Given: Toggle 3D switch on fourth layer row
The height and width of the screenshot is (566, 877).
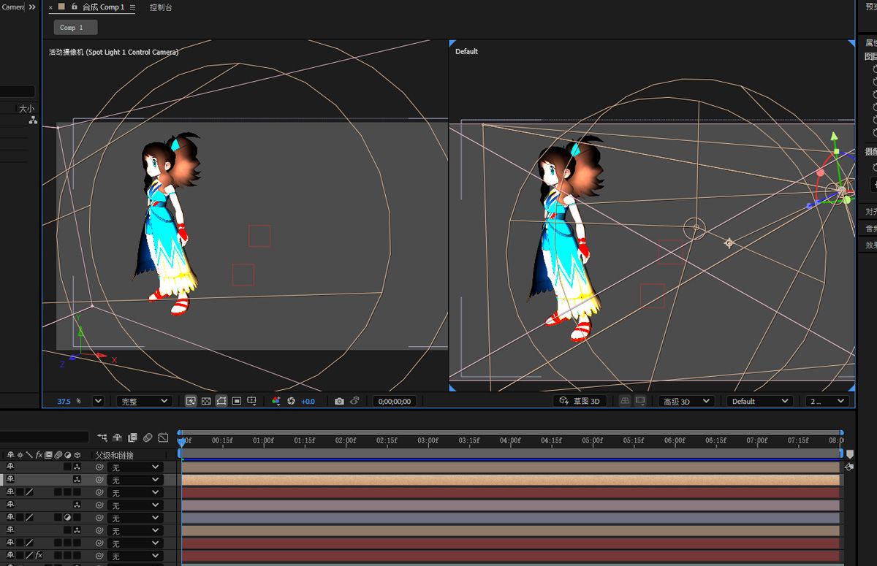Looking at the screenshot, I should coord(77,505).
